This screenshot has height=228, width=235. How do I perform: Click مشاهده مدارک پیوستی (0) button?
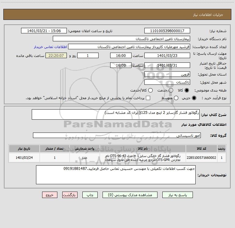tap(130, 195)
